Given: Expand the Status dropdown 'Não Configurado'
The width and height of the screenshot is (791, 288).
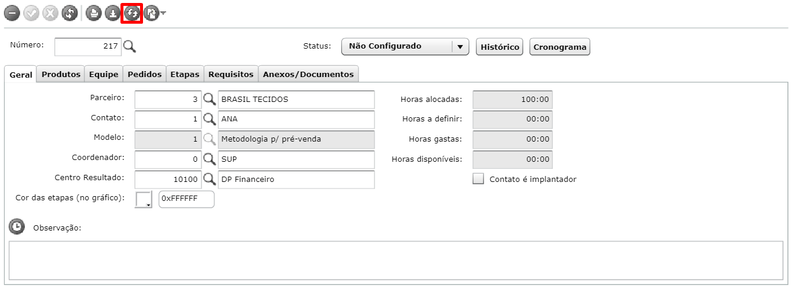Looking at the screenshot, I should point(405,46).
